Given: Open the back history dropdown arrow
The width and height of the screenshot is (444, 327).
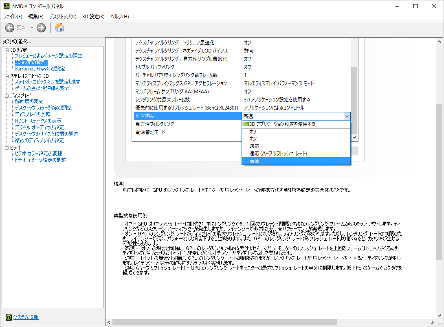Looking at the screenshot, I should [32, 28].
